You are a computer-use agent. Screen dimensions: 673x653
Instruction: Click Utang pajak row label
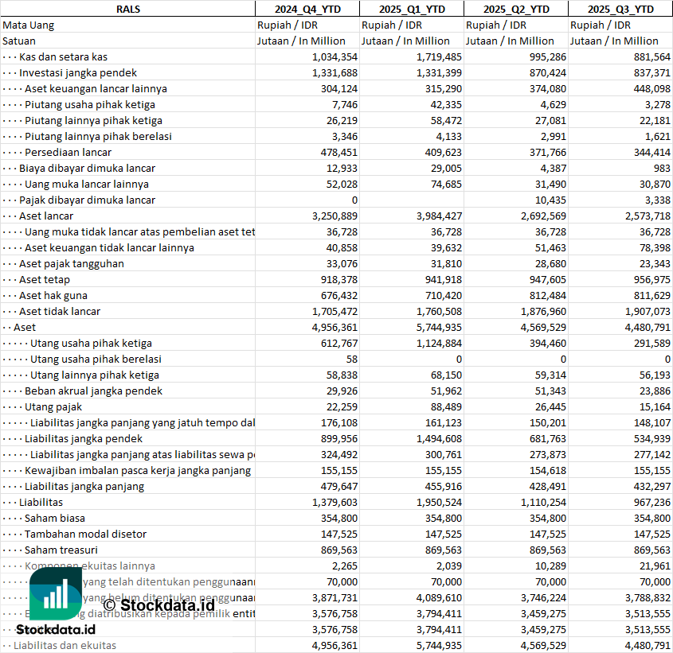[x=53, y=406]
